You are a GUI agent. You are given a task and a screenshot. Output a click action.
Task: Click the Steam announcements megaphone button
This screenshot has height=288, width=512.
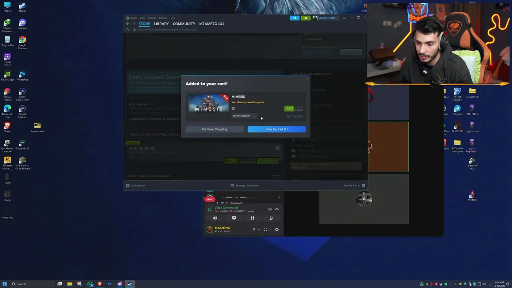coord(294,18)
